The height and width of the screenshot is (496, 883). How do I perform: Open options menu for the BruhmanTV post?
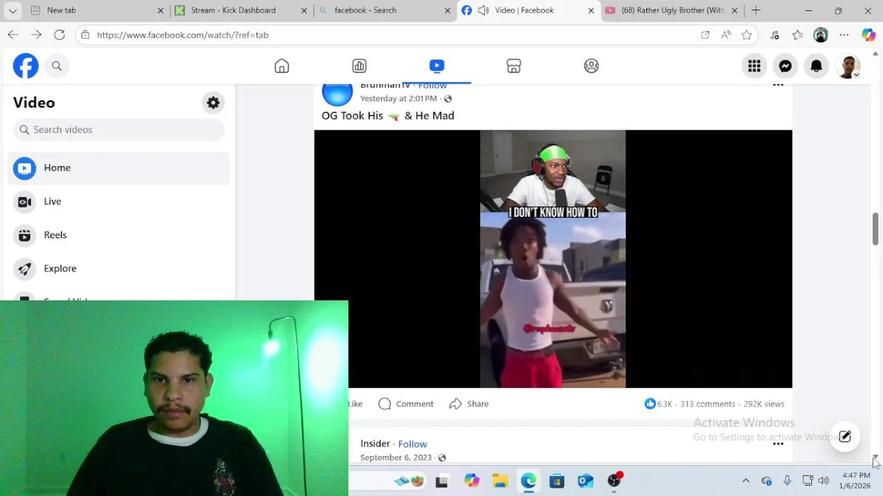click(x=778, y=85)
